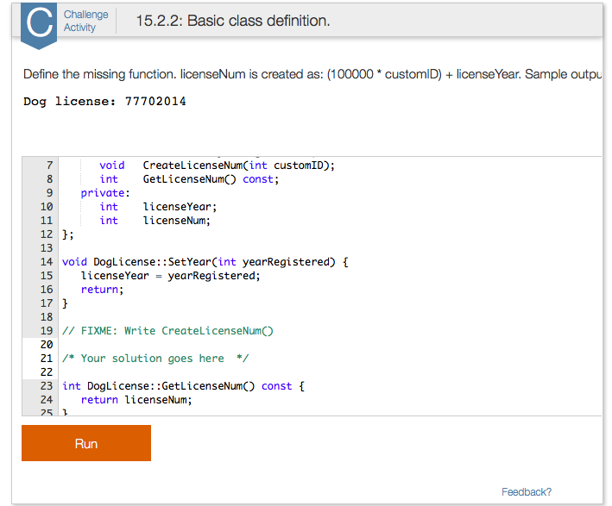Click the Challenge Activity C badge icon

point(39,25)
